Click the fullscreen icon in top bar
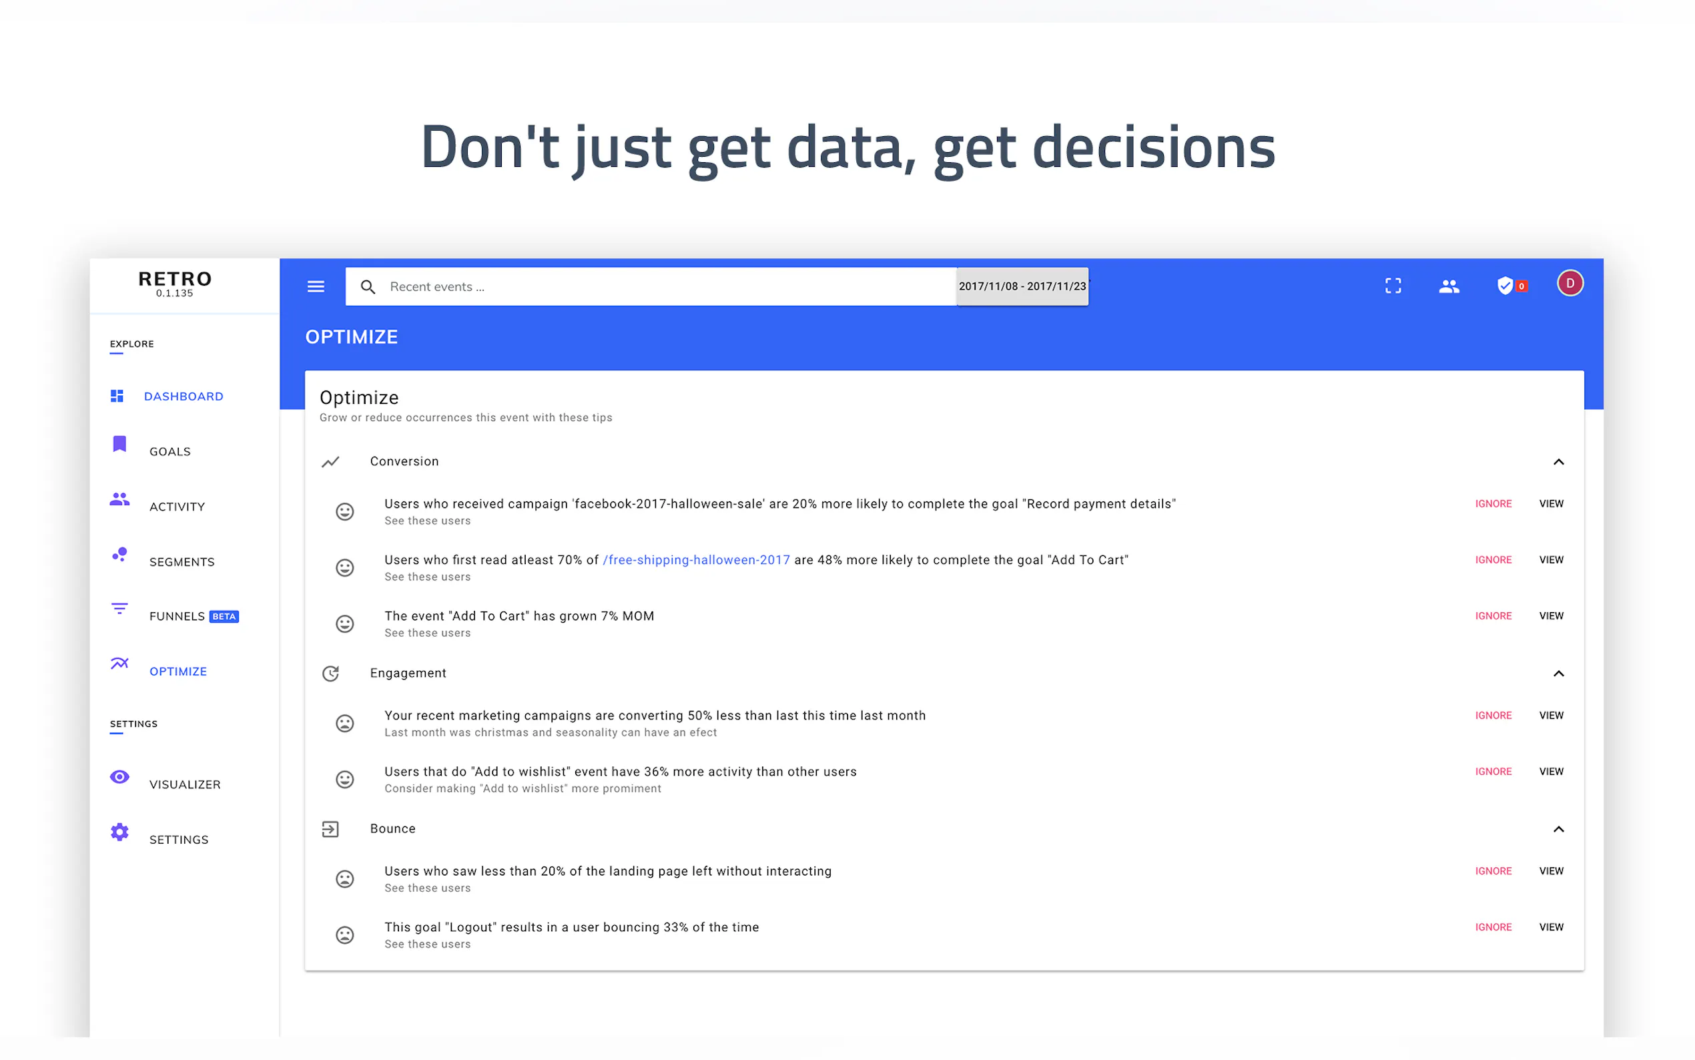The height and width of the screenshot is (1060, 1695). click(1393, 286)
